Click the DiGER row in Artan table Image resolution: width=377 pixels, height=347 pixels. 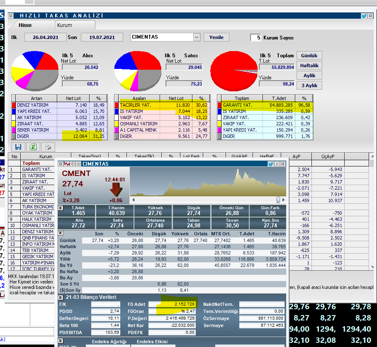59,136
